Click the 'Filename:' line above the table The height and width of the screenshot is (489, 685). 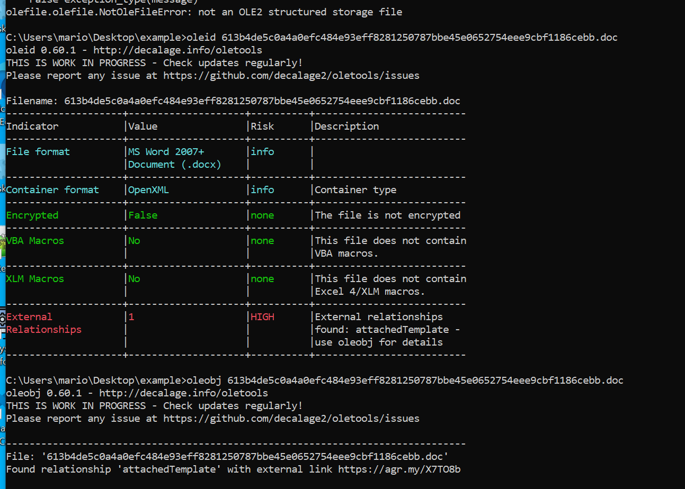(x=233, y=101)
